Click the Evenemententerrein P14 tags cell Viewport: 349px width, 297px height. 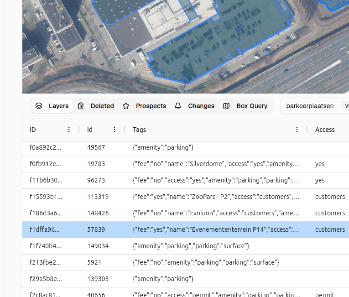(216, 229)
